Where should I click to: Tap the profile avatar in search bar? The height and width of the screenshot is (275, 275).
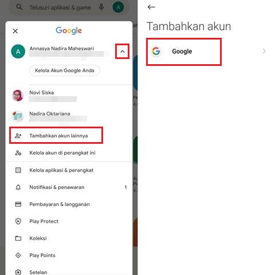(x=118, y=7)
